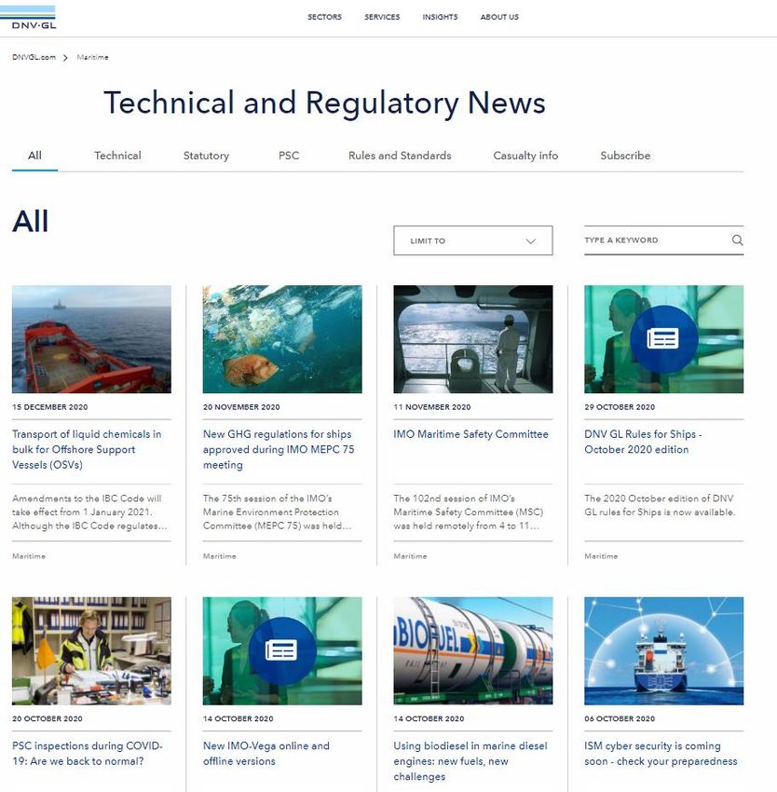The image size is (777, 792).
Task: Open the Insights menu
Action: coord(440,17)
